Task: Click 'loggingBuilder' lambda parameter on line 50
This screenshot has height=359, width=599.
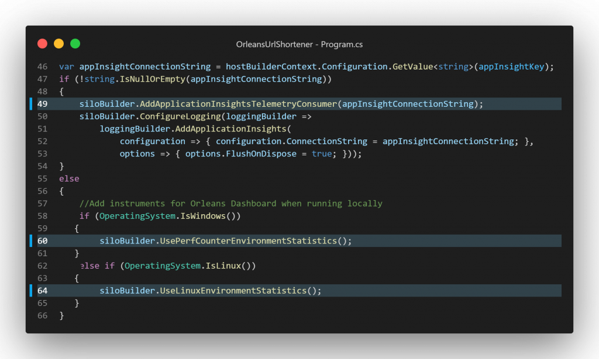Action: tap(261, 117)
